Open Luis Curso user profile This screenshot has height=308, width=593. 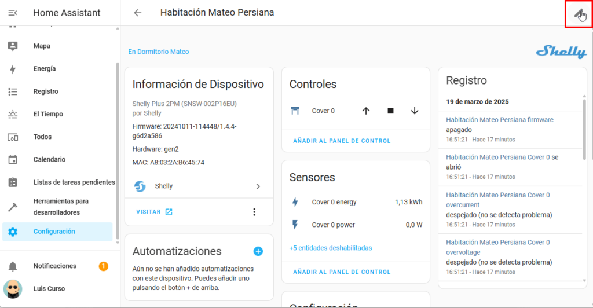click(49, 288)
